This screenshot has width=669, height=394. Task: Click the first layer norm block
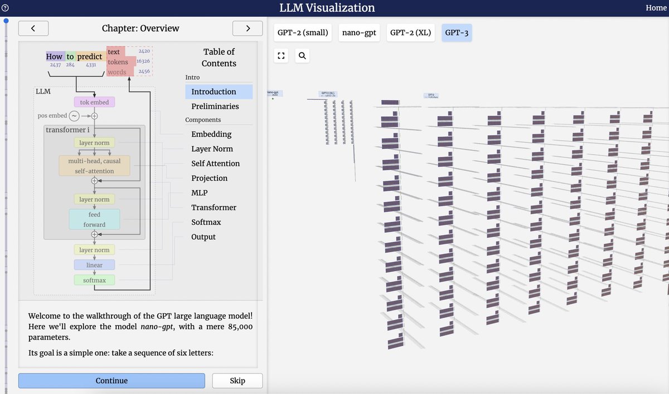94,143
